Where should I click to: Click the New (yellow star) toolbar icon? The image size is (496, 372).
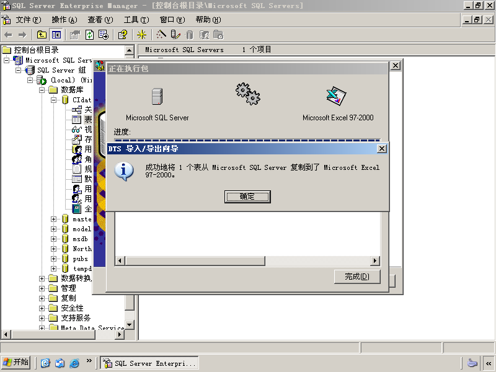tap(141, 35)
